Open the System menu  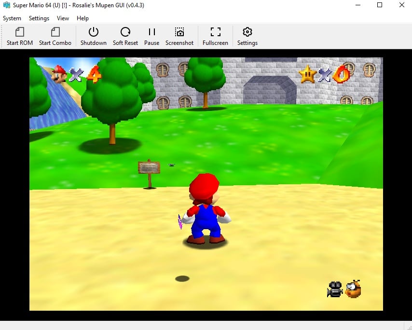click(12, 18)
